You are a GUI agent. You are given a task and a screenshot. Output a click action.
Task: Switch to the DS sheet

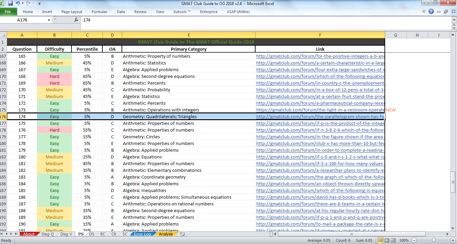92,234
